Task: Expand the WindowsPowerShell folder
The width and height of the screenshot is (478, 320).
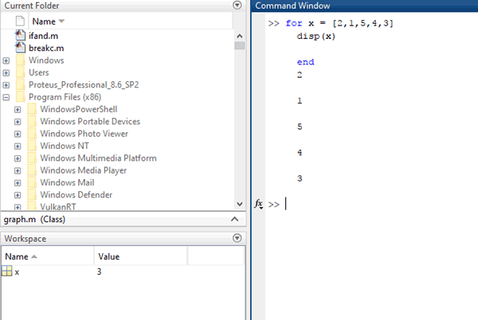Action: point(18,110)
